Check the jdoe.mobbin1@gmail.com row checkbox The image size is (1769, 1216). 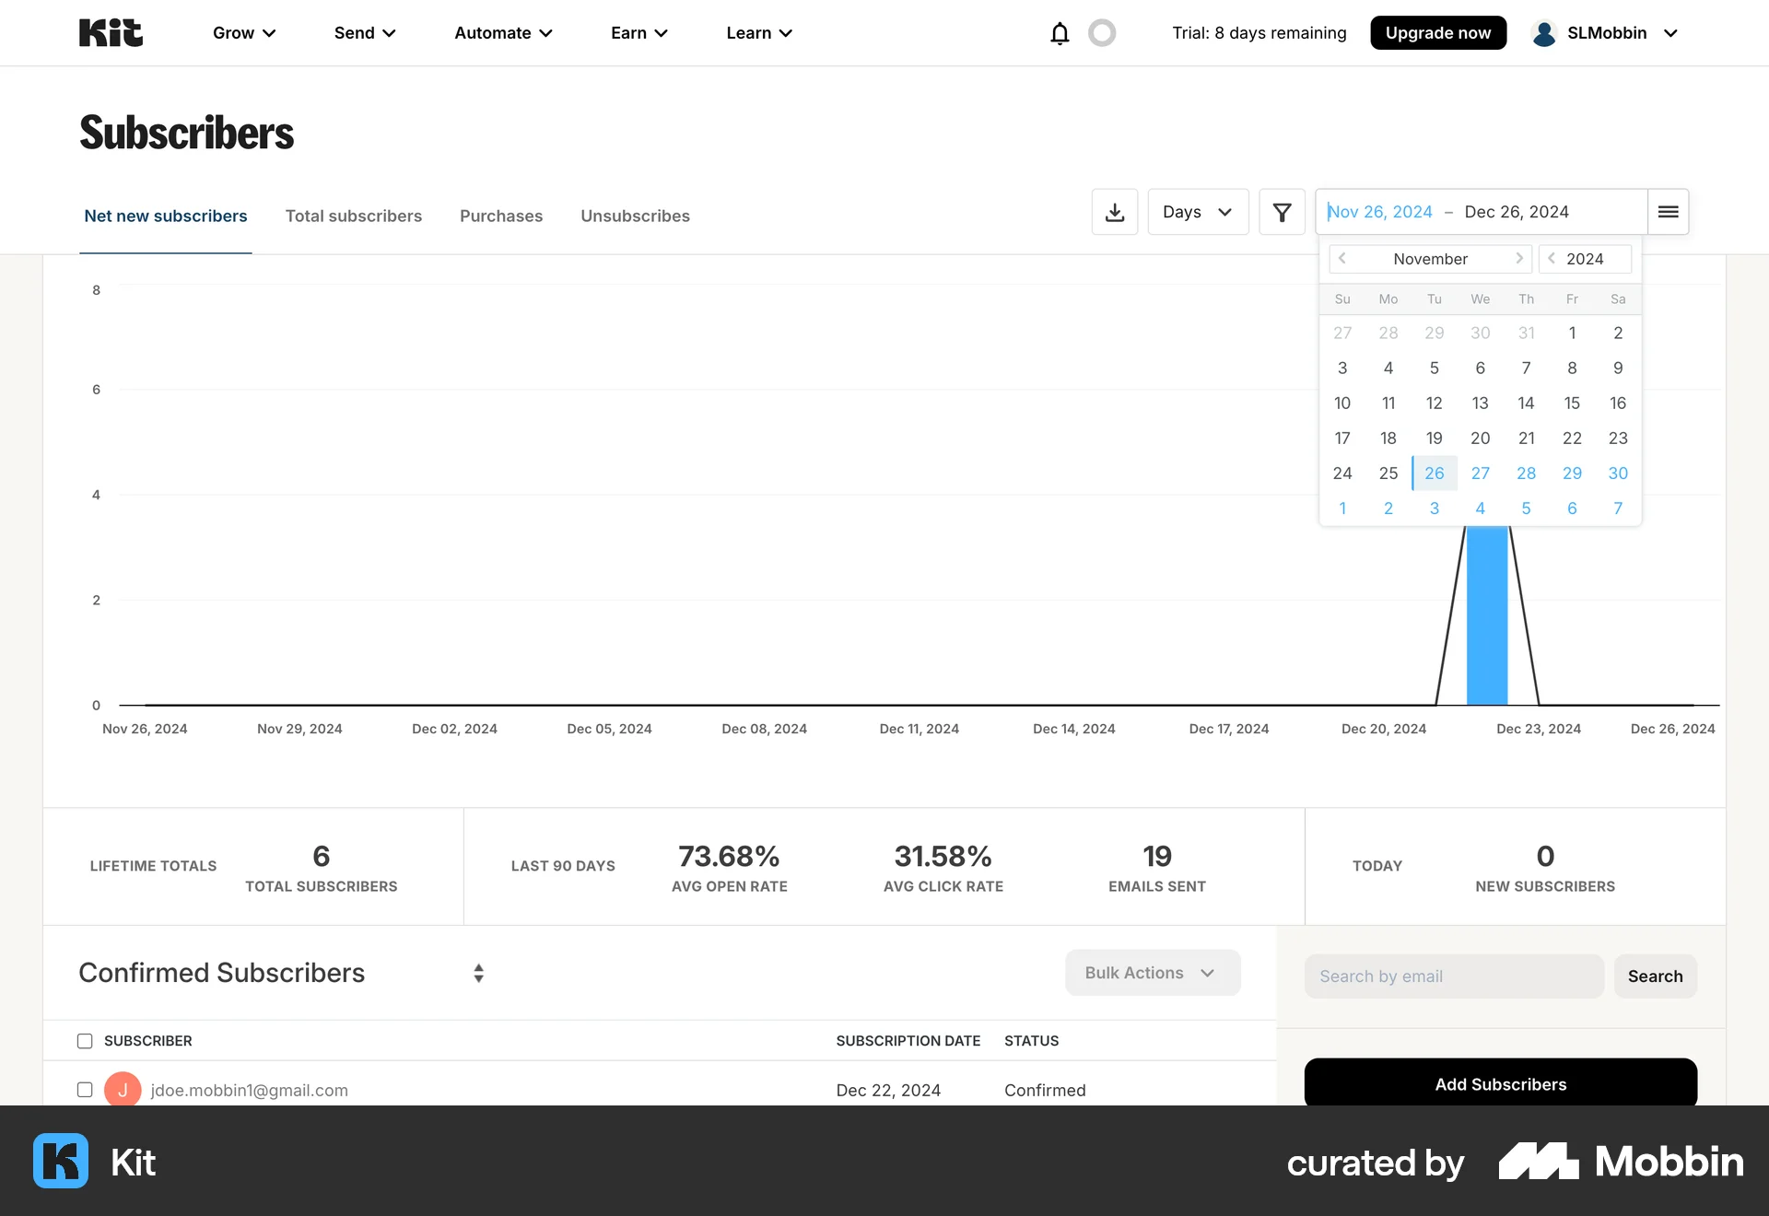85,1089
